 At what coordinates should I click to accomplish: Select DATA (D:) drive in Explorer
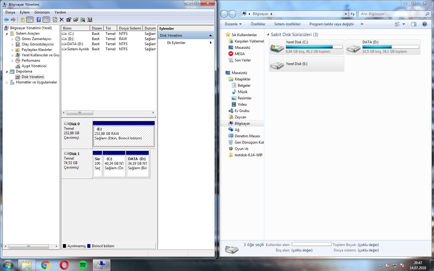383,47
